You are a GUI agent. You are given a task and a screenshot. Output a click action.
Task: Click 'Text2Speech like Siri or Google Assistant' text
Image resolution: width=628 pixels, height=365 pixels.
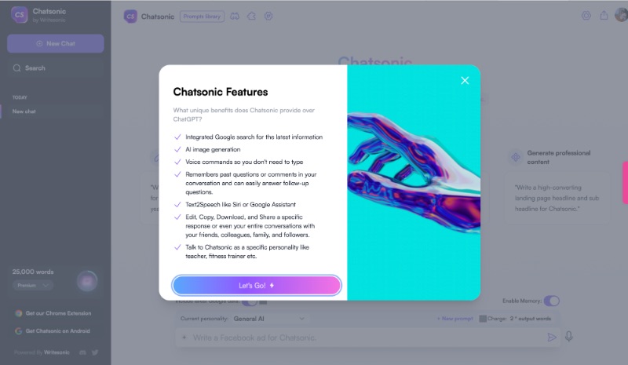240,204
